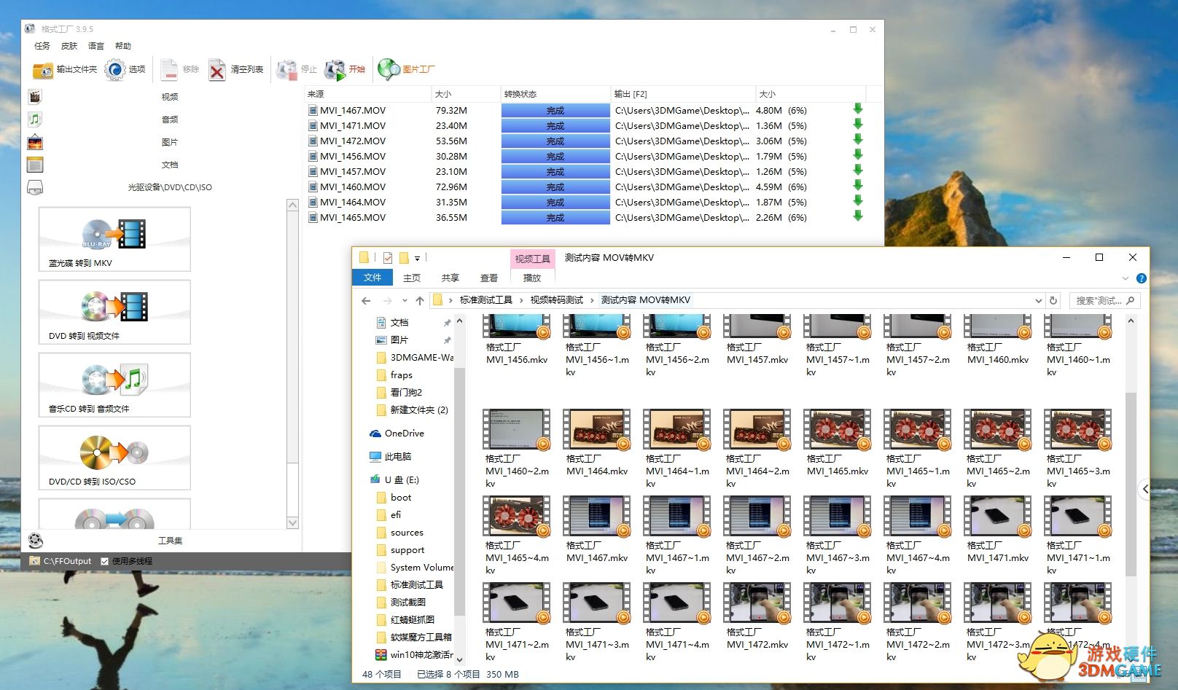The image size is (1178, 690).
Task: Toggle the 使用多线程 checkbox
Action: (105, 561)
